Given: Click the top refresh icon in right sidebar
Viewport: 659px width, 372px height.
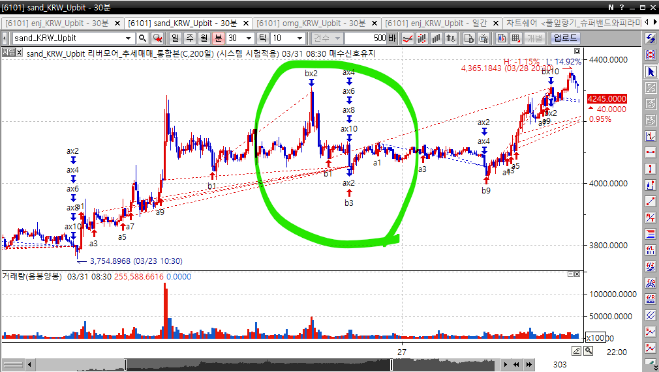Looking at the screenshot, I should pos(651,38).
